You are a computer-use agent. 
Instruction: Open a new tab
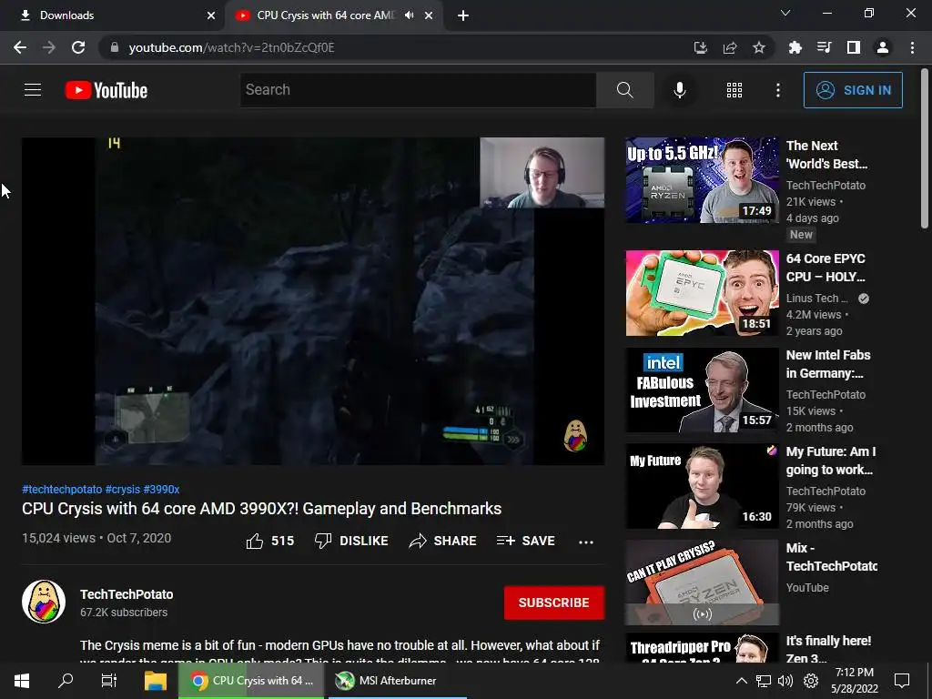pyautogui.click(x=463, y=16)
